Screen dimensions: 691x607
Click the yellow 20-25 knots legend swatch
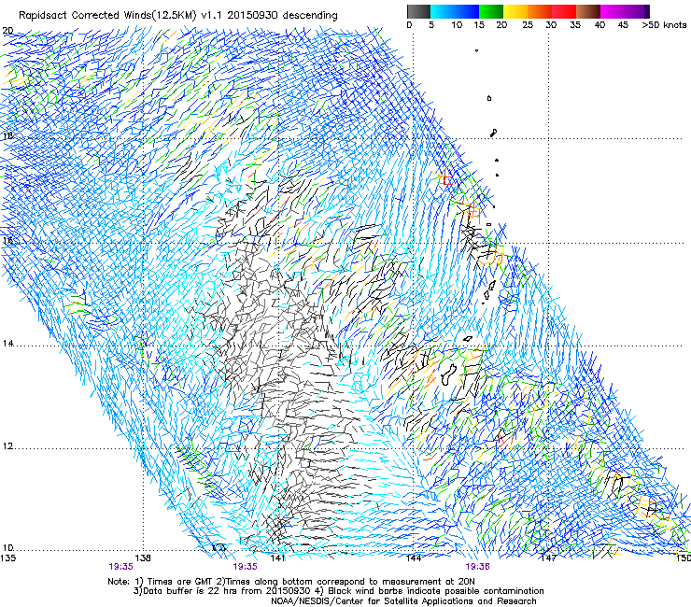point(515,11)
